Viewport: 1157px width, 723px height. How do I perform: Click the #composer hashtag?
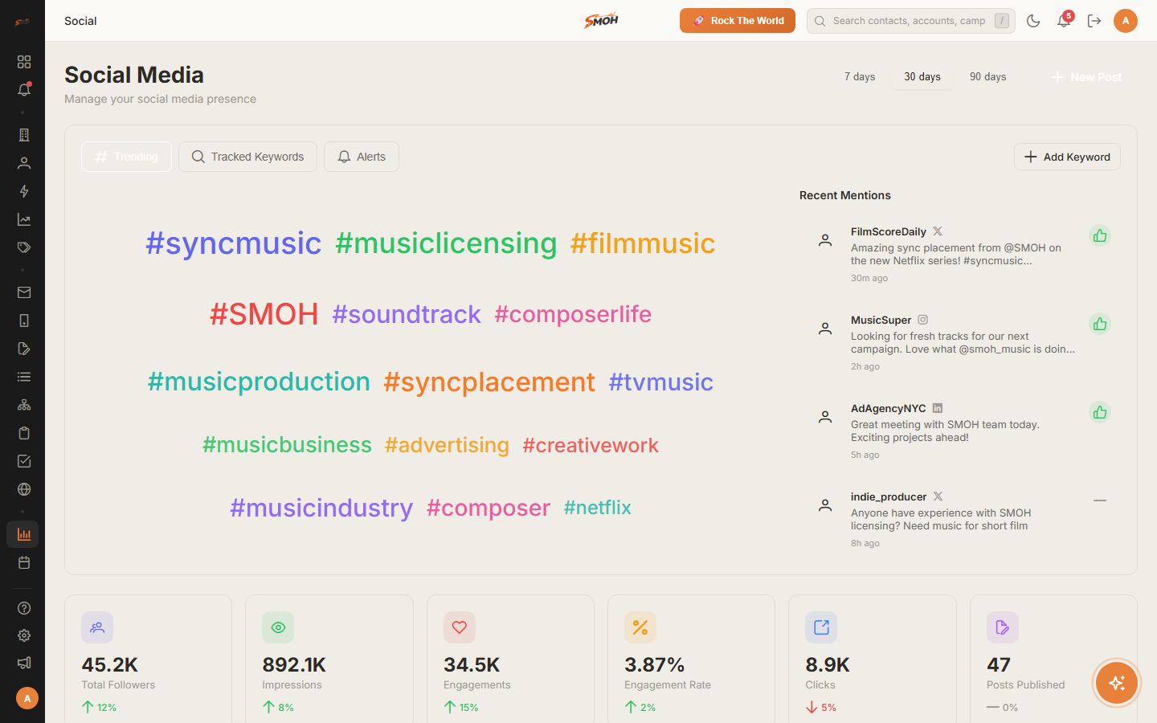[489, 508]
